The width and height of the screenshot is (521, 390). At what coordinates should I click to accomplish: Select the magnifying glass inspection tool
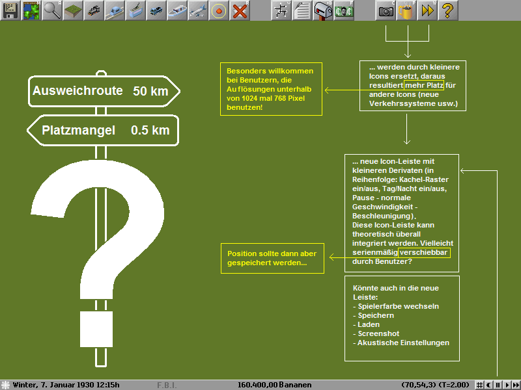pos(52,10)
